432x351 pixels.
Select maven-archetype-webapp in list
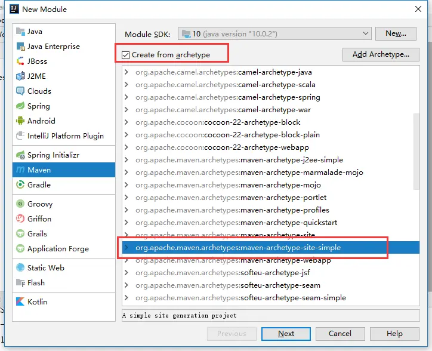point(270,260)
